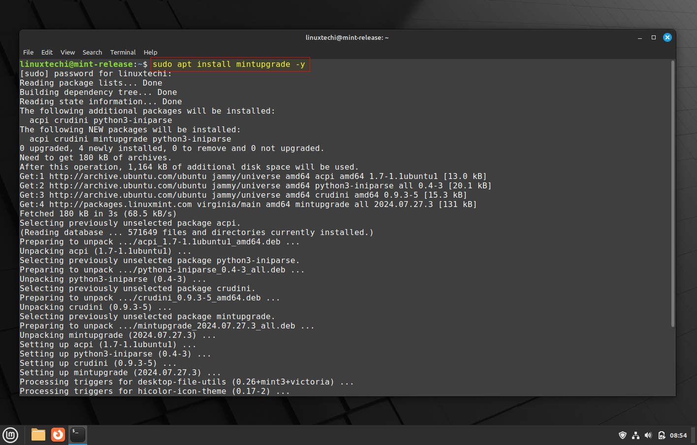Click 'Processing triggers for hicolor-icon-theme' line
The height and width of the screenshot is (445, 697).
[x=155, y=391]
